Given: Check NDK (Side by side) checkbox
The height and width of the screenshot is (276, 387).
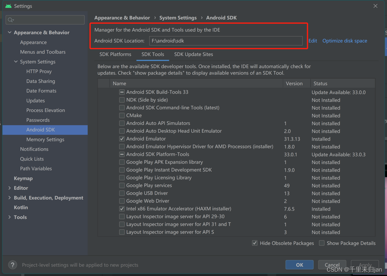Looking at the screenshot, I should pos(122,100).
